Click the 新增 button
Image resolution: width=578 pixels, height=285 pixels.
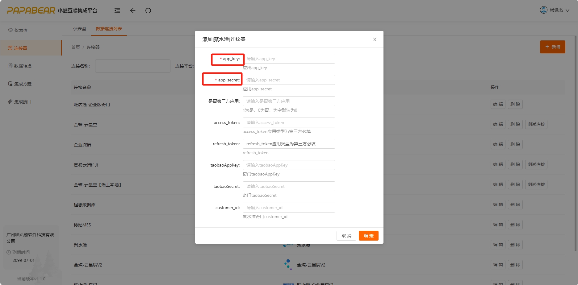[x=552, y=47]
